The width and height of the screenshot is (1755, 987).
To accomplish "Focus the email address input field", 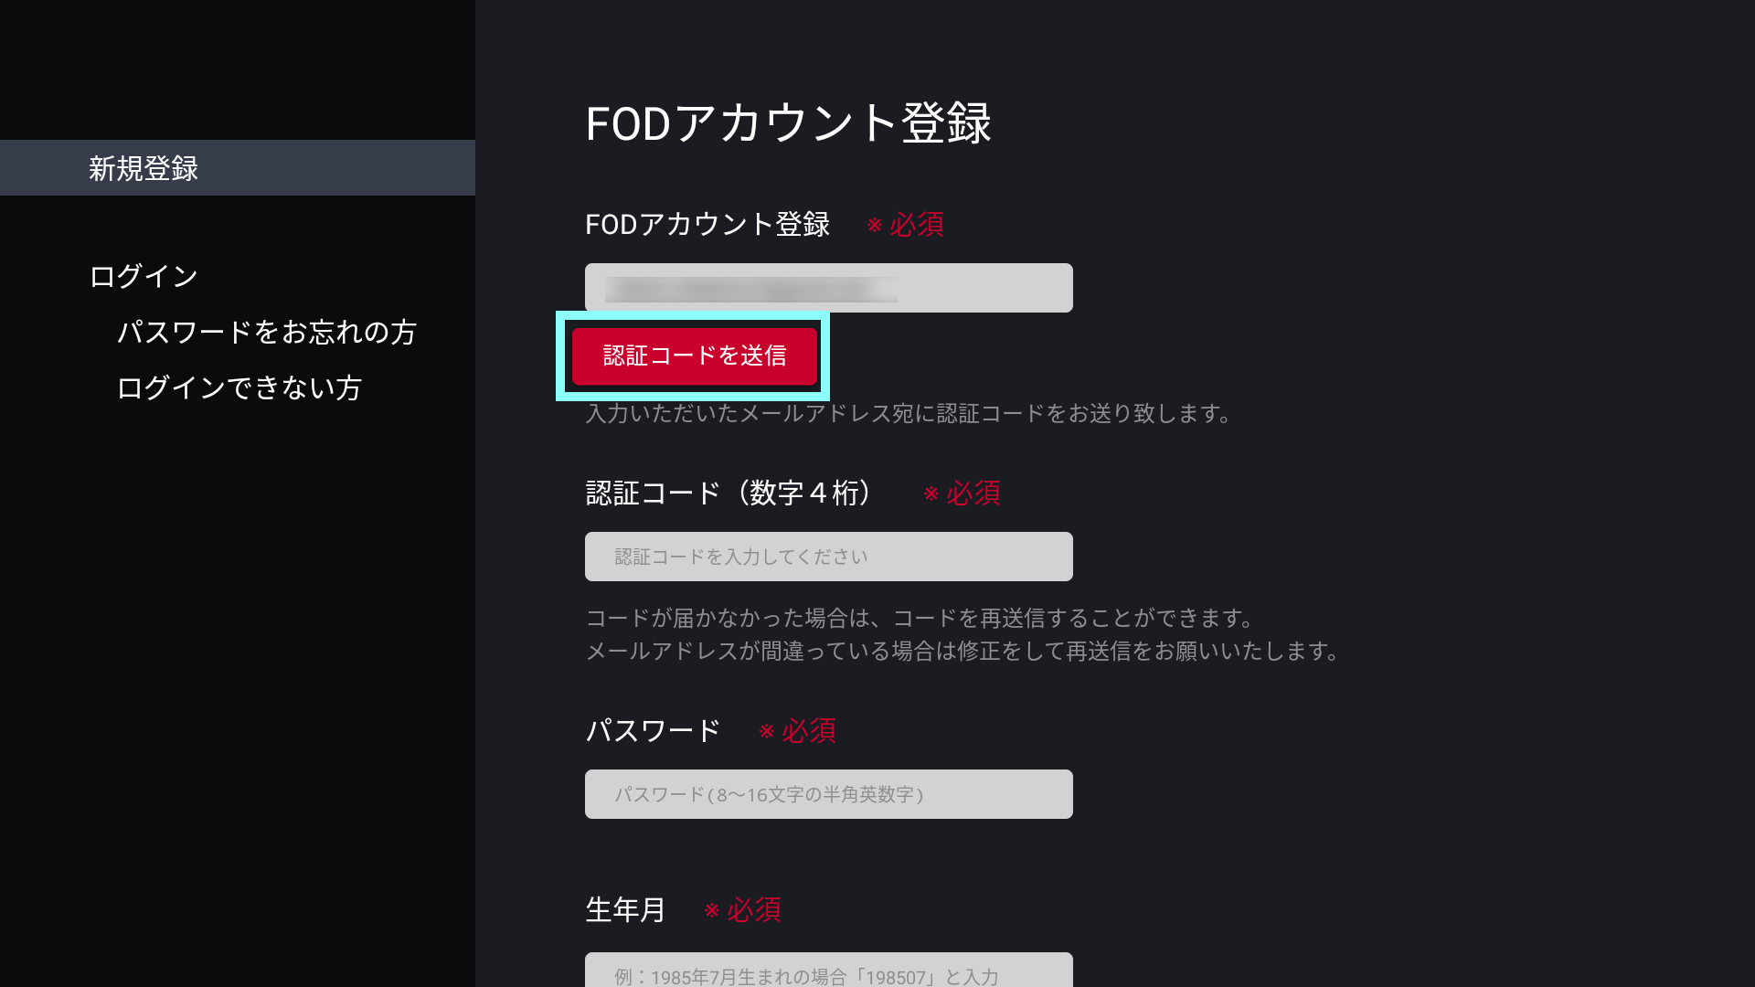I will (x=828, y=288).
